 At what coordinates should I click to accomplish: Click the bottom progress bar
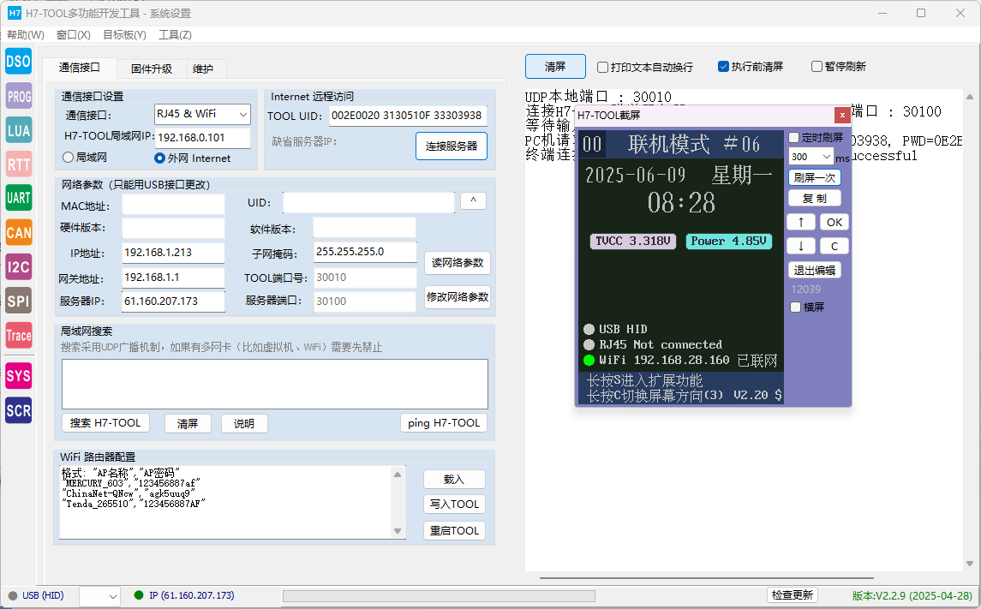(x=439, y=596)
